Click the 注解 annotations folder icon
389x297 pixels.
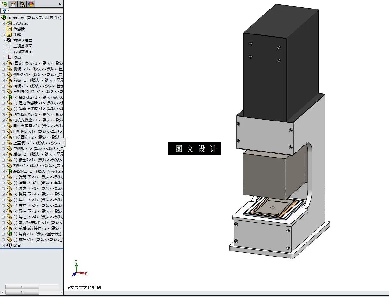(9, 34)
